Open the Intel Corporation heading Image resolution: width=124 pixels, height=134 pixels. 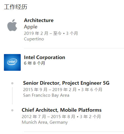(45, 57)
